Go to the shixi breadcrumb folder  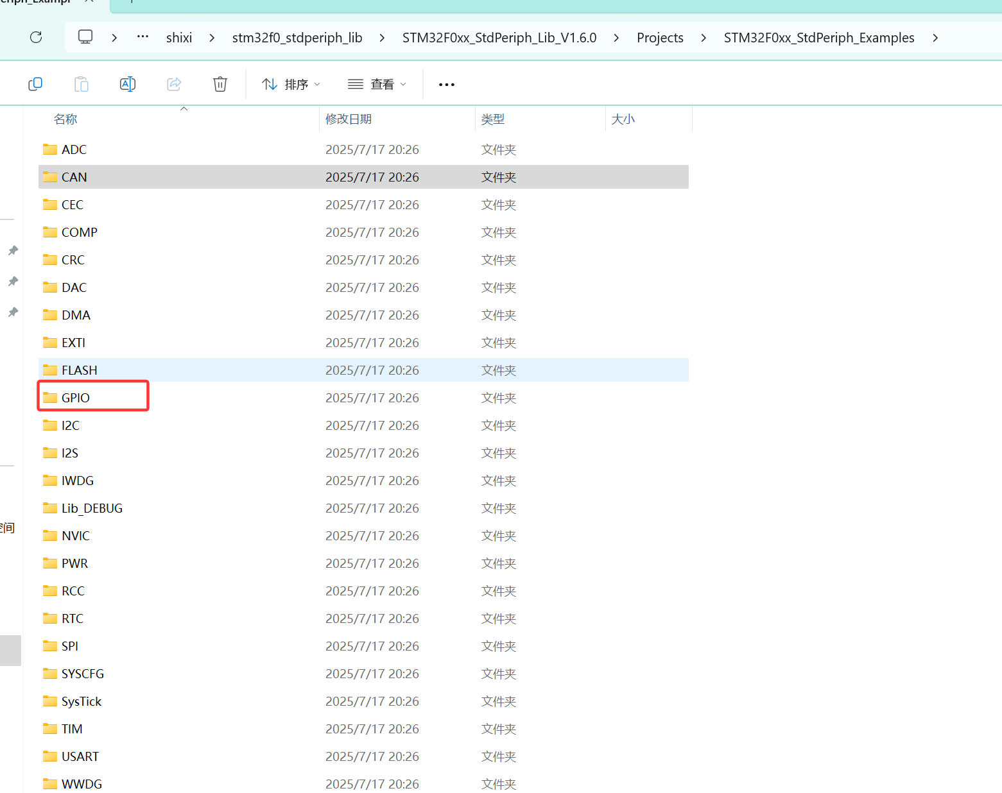[179, 38]
